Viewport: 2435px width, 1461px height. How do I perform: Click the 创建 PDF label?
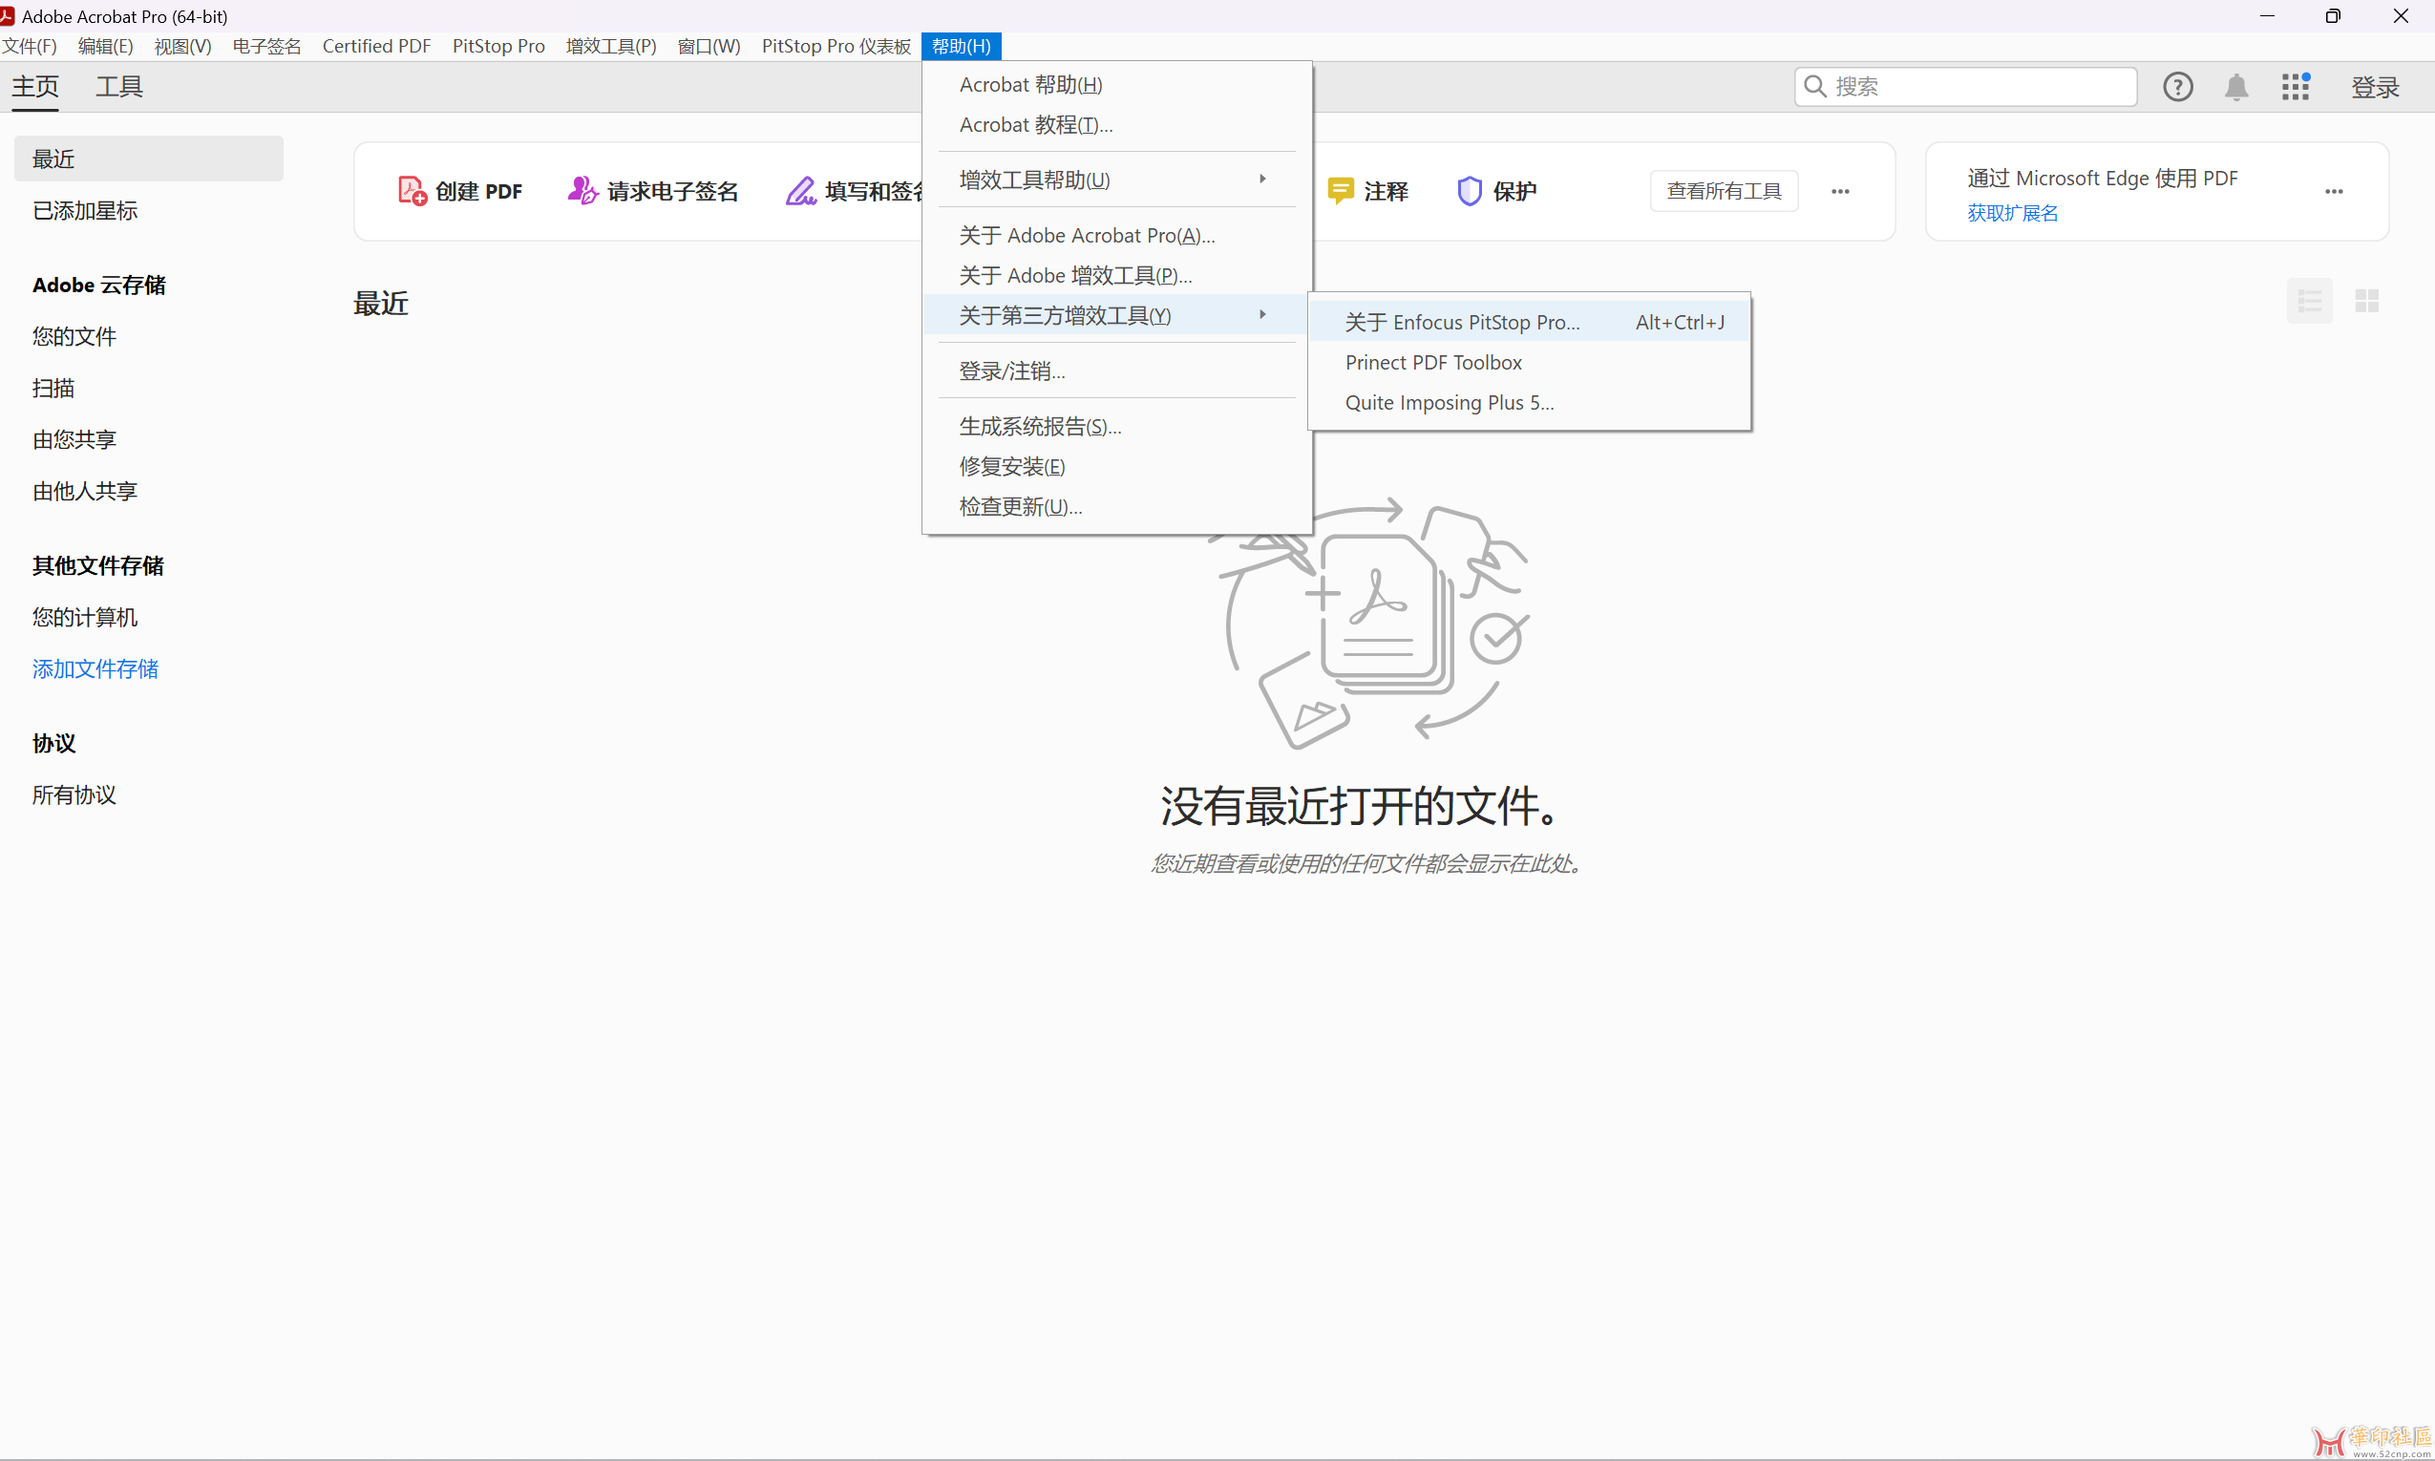pyautogui.click(x=478, y=191)
